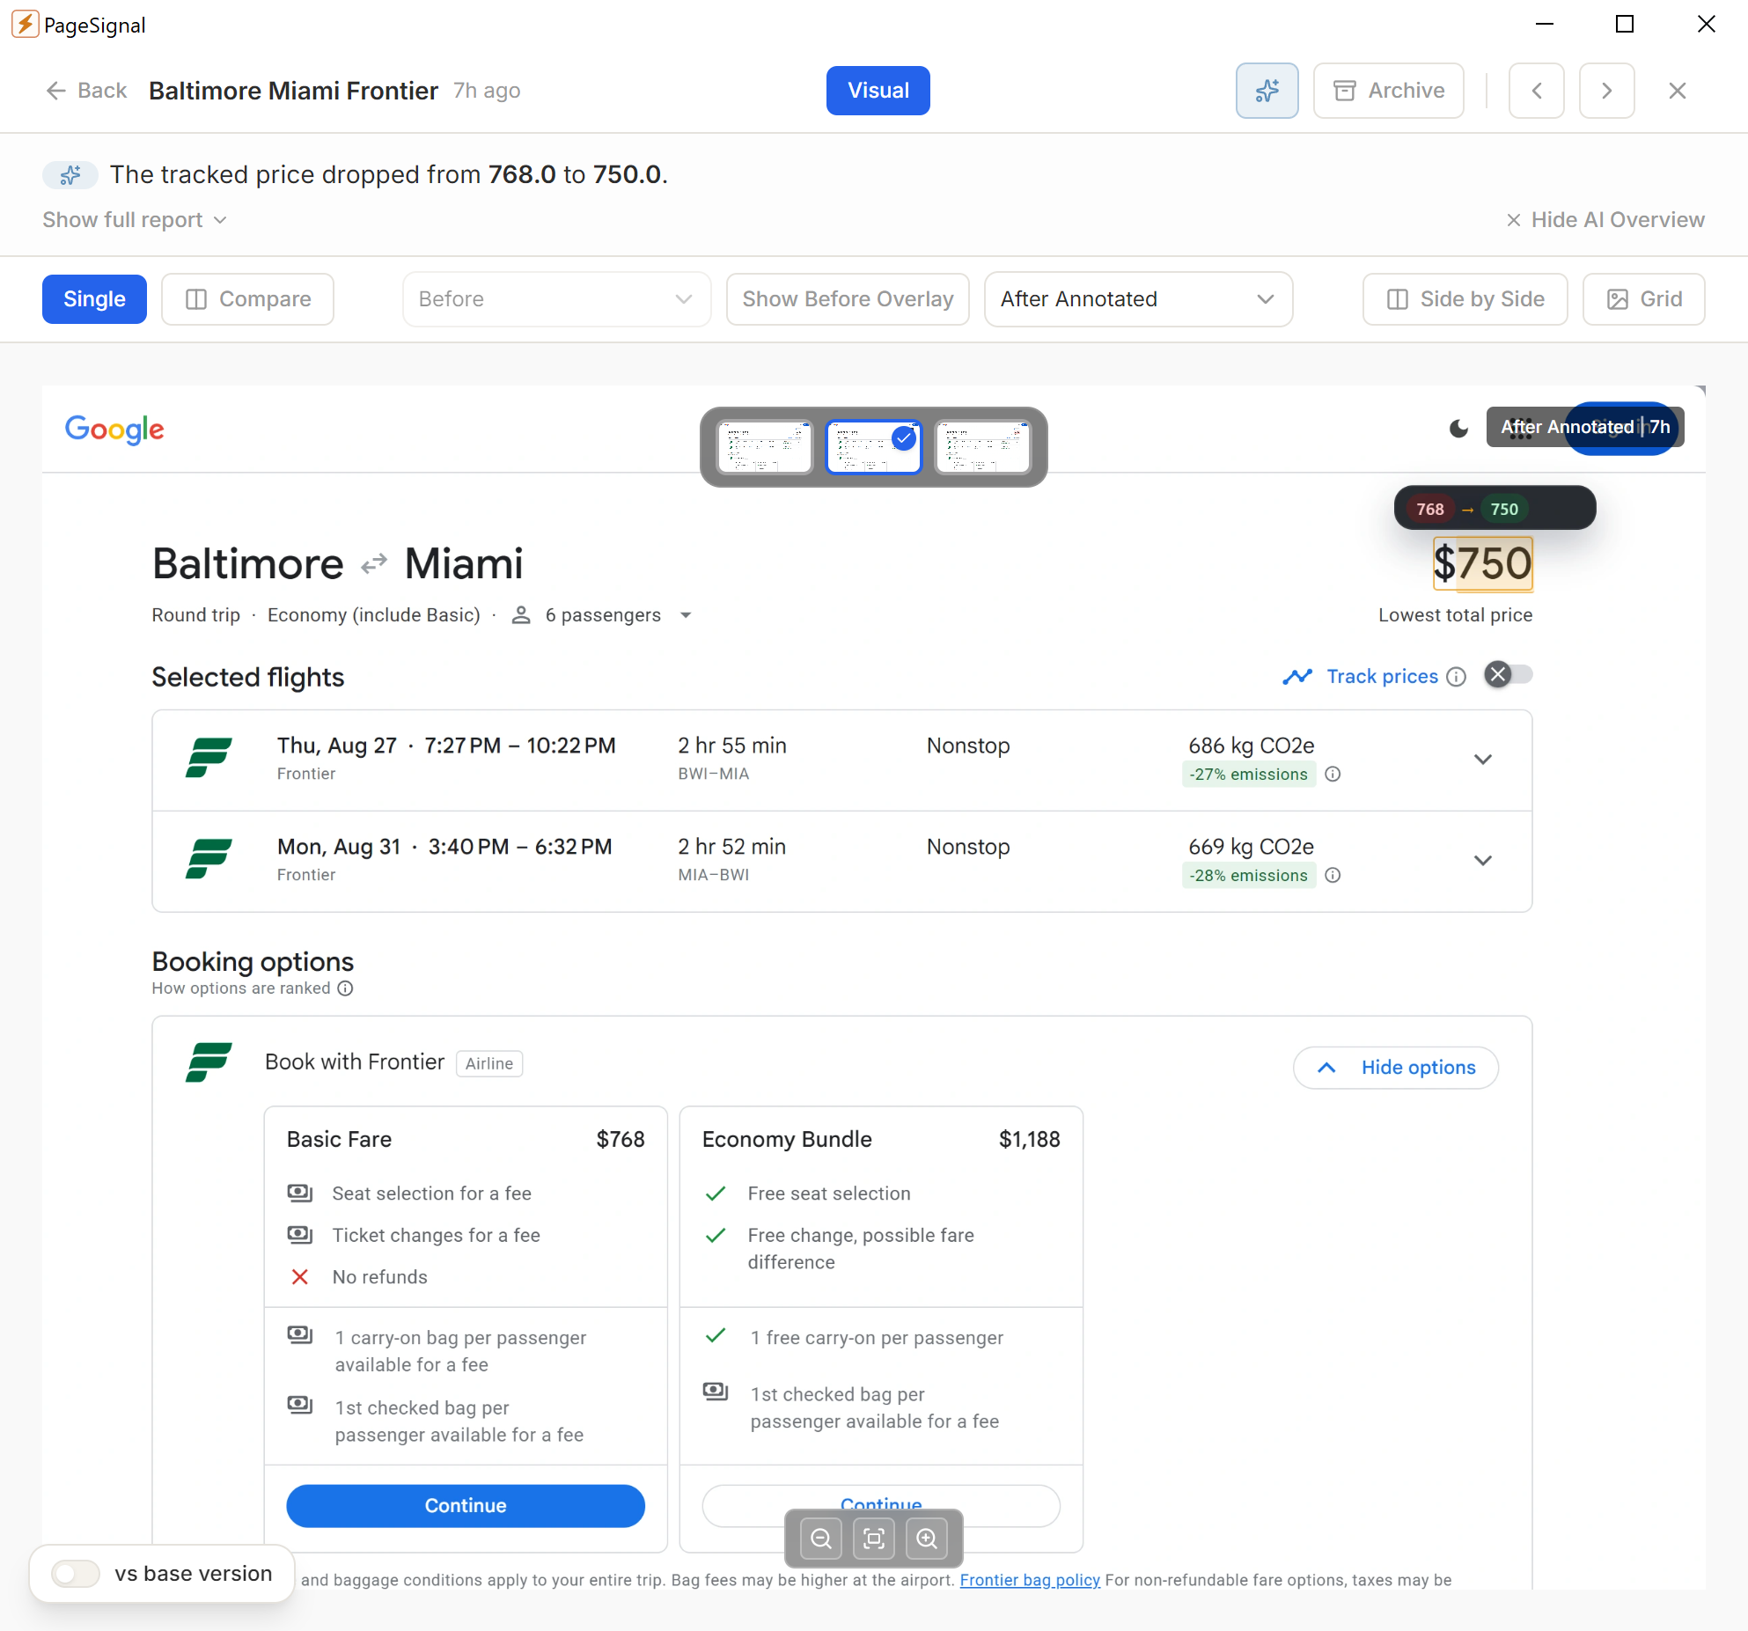The height and width of the screenshot is (1631, 1748).
Task: Select the Visual tab
Action: pyautogui.click(x=878, y=91)
